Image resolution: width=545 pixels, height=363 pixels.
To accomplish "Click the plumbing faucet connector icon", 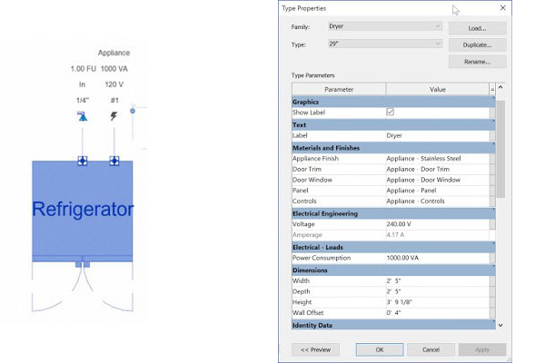I will point(82,116).
